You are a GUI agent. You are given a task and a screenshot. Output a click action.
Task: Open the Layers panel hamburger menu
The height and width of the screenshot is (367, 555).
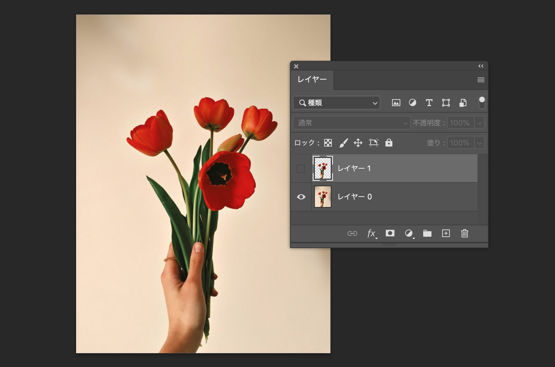pos(481,80)
